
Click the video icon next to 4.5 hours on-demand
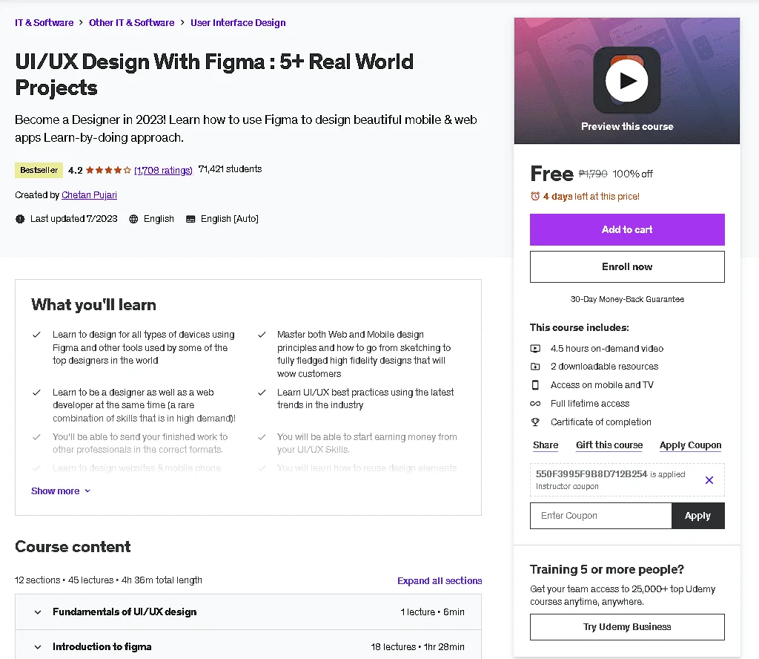pyautogui.click(x=535, y=348)
